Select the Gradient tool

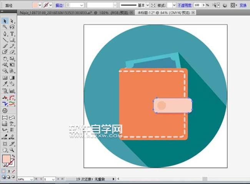12,78
